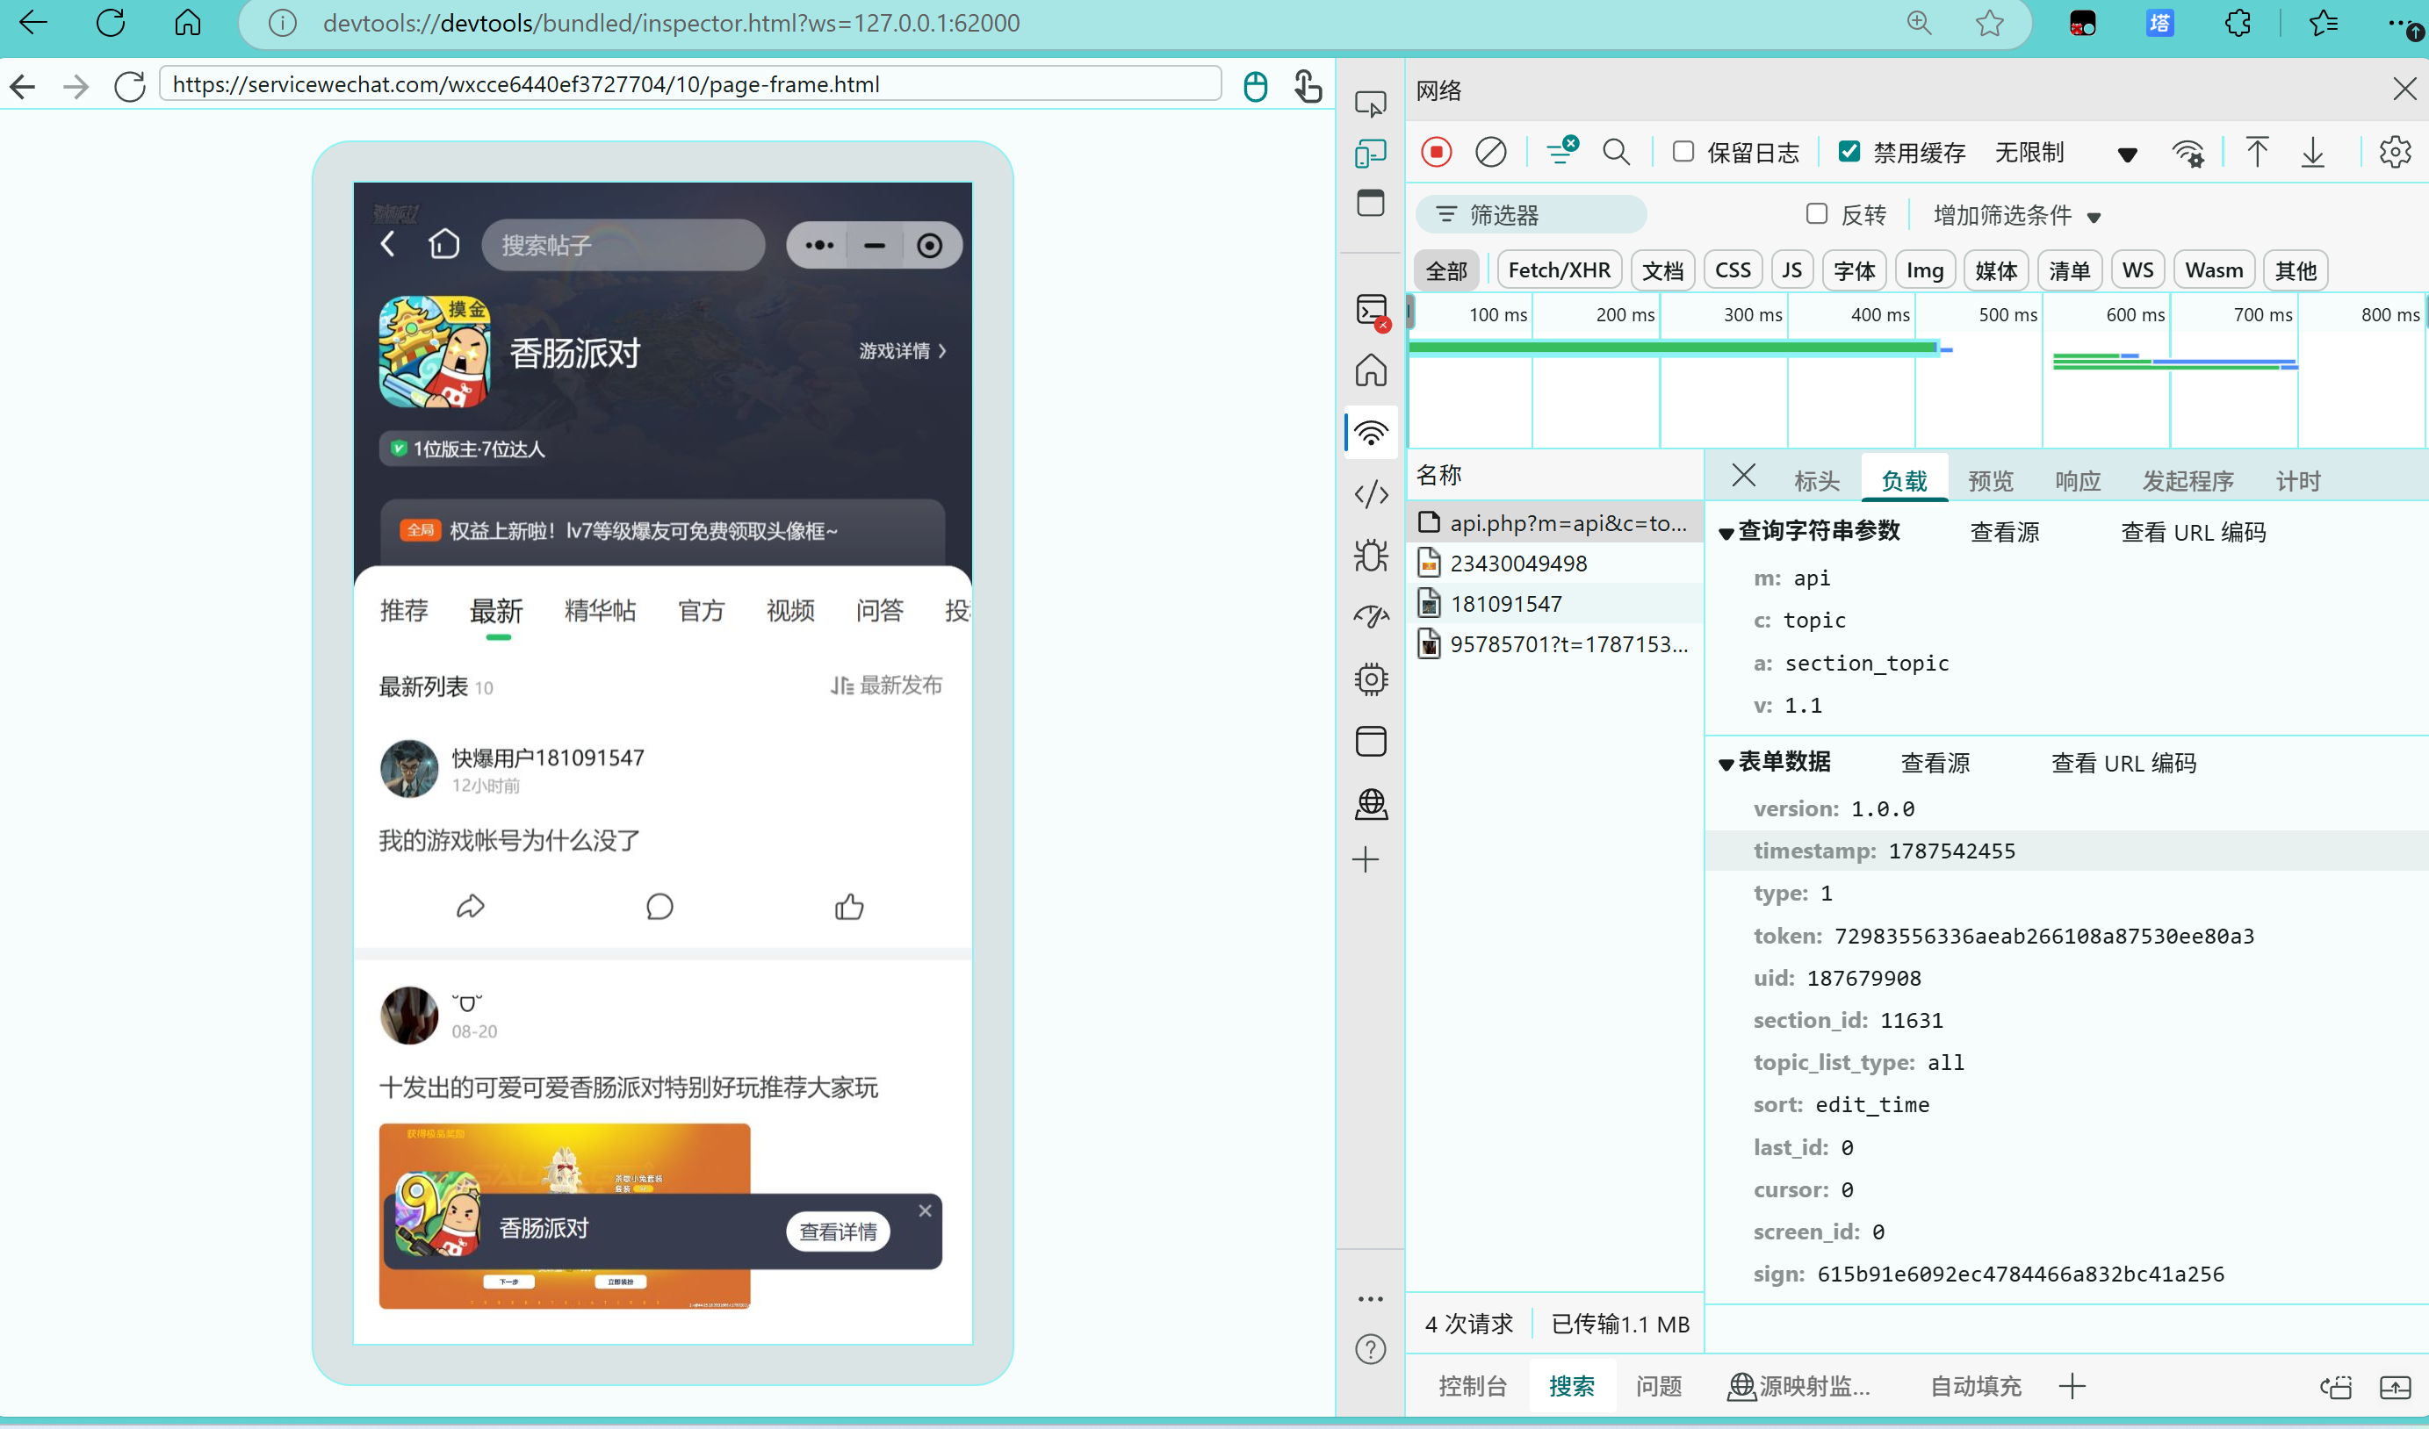Filter requests by JS type

1791,270
